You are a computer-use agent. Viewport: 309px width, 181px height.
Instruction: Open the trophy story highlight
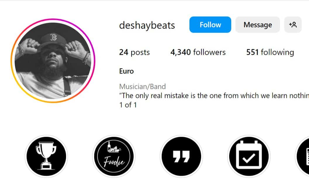tap(46, 156)
